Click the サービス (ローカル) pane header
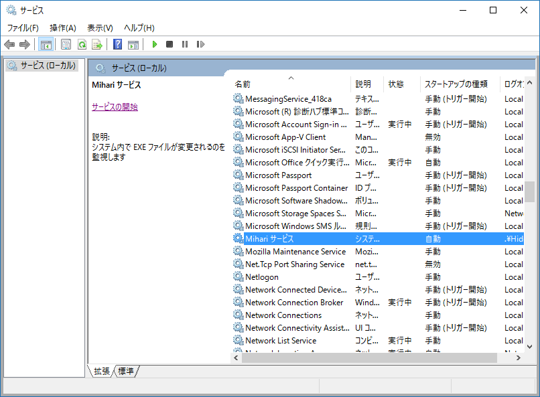 (x=139, y=68)
